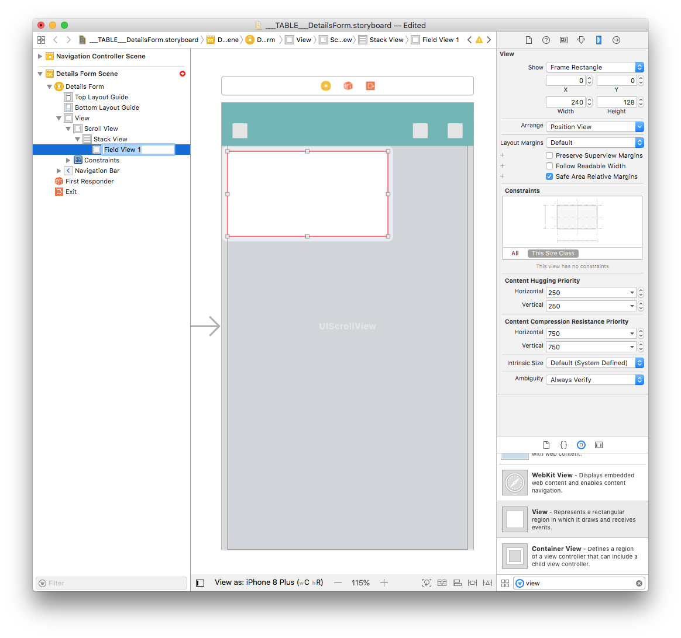Click the outline Filter field
This screenshot has width=681, height=638.
click(112, 583)
